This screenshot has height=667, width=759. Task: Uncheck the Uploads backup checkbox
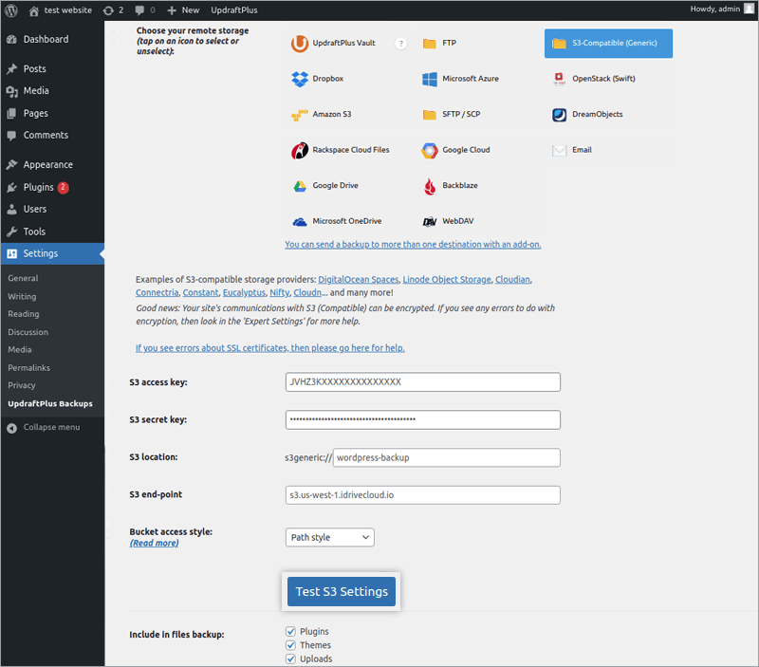290,658
